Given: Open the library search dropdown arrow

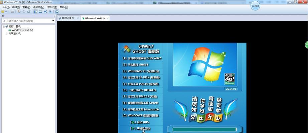Looking at the screenshot, I should click(x=53, y=21).
